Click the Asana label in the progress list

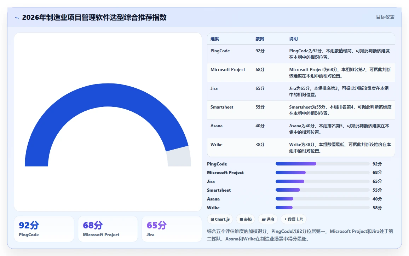213,199
